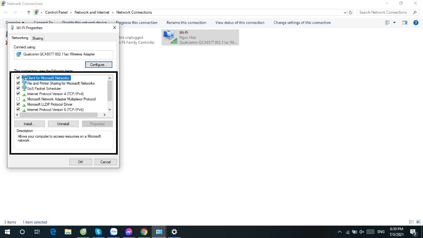Close the Wi-Fi Properties dialog

tap(114, 28)
